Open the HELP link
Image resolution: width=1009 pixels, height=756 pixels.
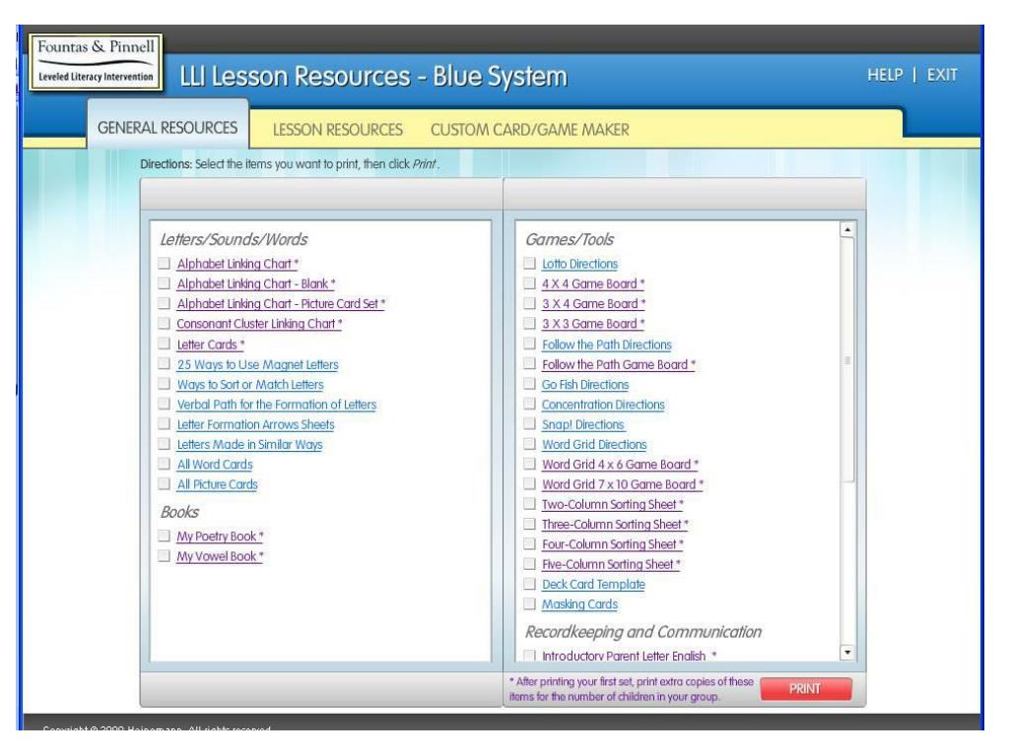885,75
